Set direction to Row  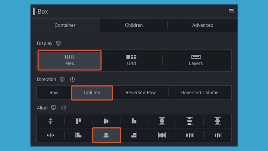coord(54,93)
